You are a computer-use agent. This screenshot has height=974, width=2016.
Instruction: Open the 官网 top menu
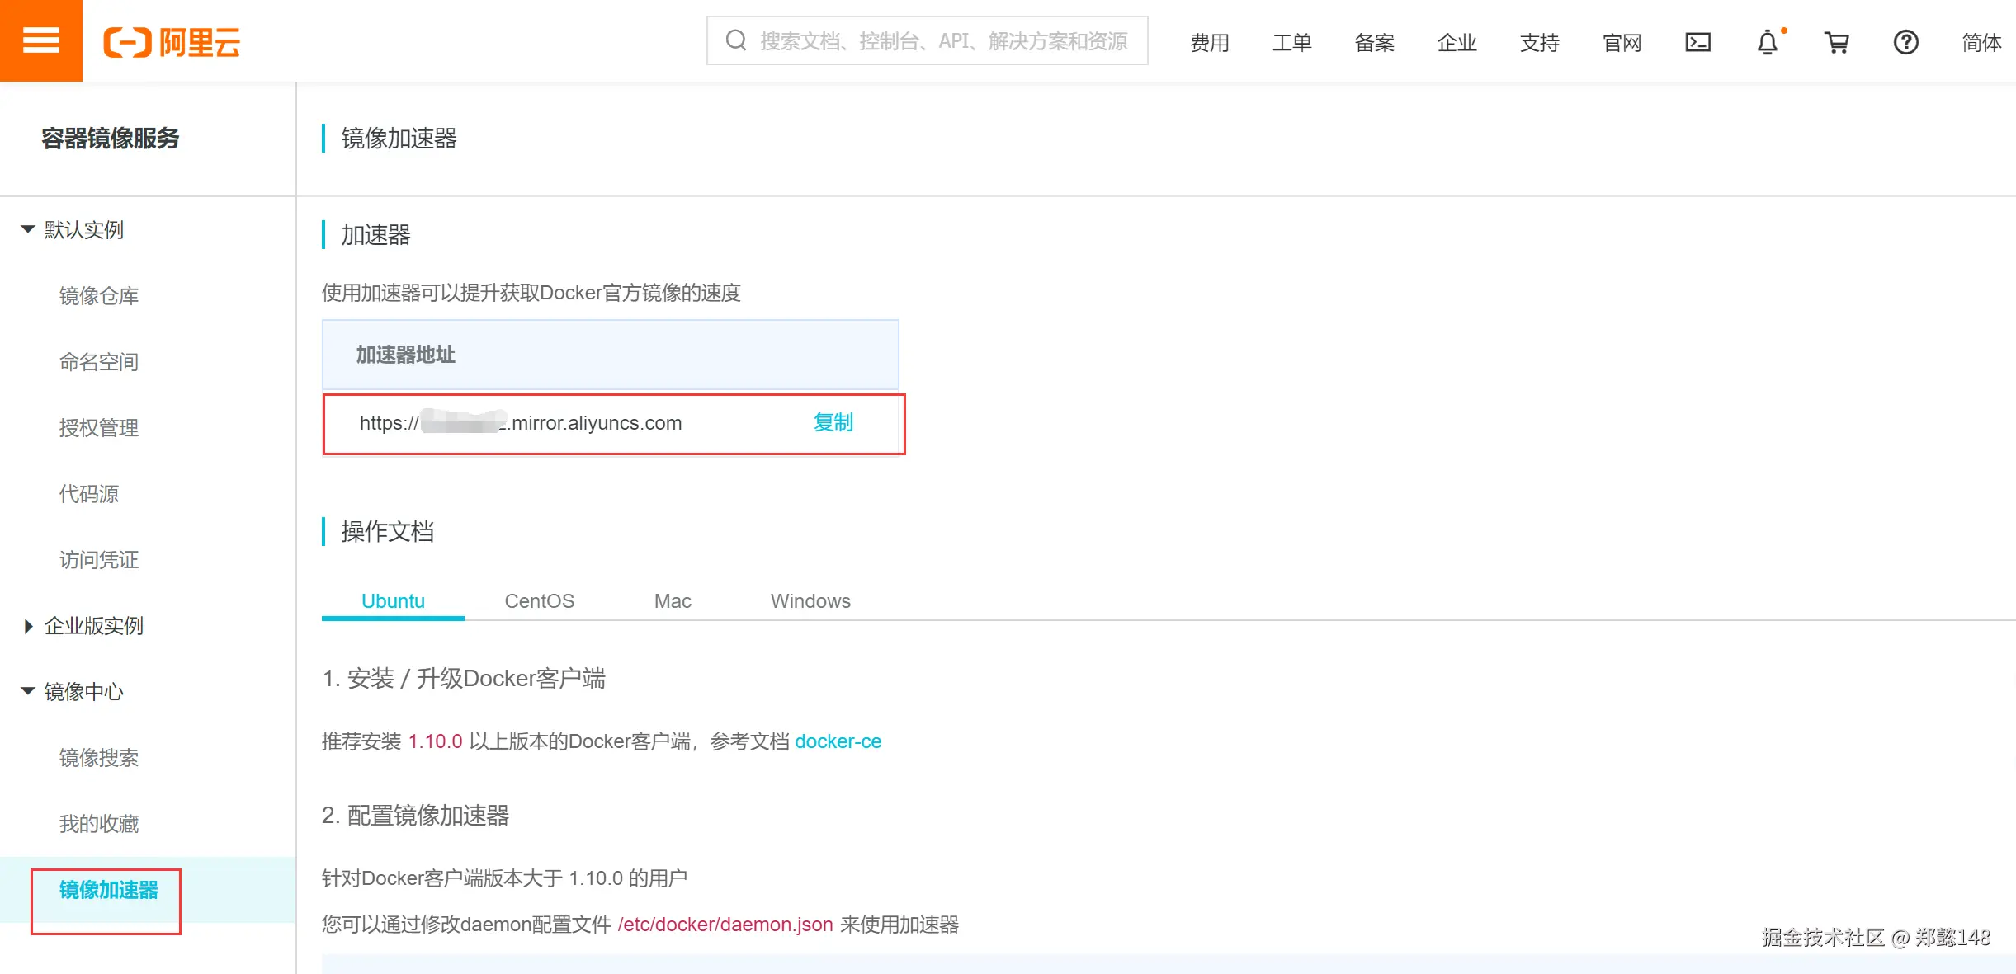[1622, 43]
